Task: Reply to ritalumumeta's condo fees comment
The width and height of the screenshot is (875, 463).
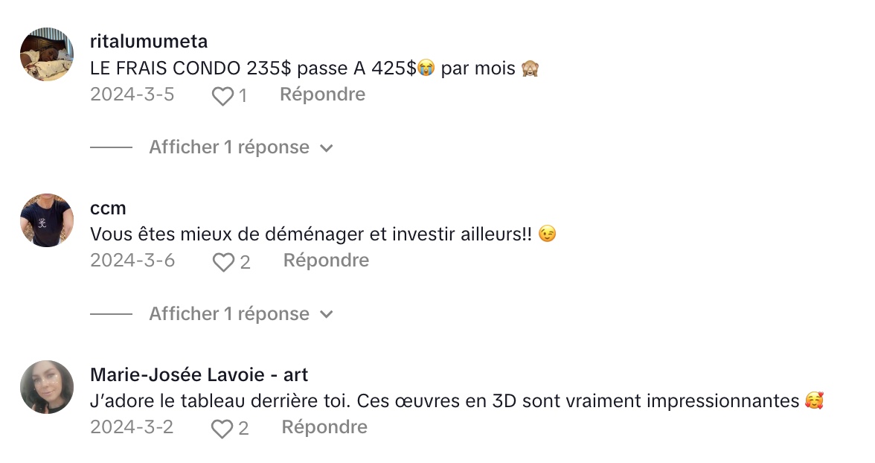Action: click(x=322, y=95)
